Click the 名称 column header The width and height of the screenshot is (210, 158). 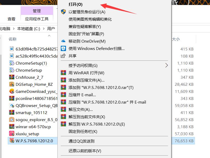(13, 39)
